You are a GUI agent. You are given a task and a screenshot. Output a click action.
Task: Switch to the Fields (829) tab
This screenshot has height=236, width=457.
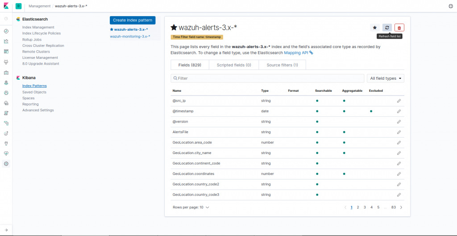coord(190,65)
